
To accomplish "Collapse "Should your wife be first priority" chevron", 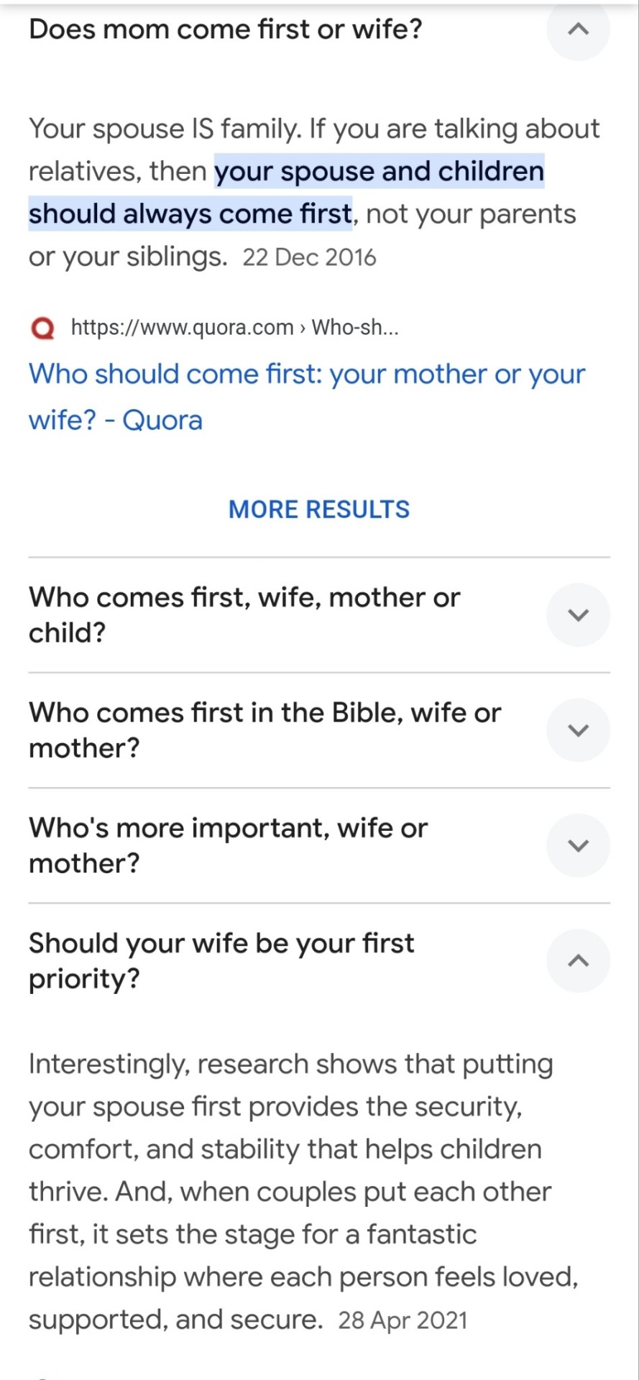I will (578, 961).
